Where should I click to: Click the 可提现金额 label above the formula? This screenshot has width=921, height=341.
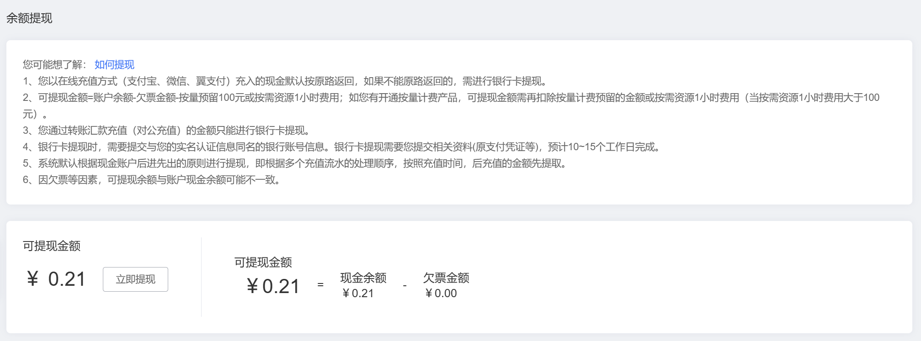pyautogui.click(x=263, y=262)
